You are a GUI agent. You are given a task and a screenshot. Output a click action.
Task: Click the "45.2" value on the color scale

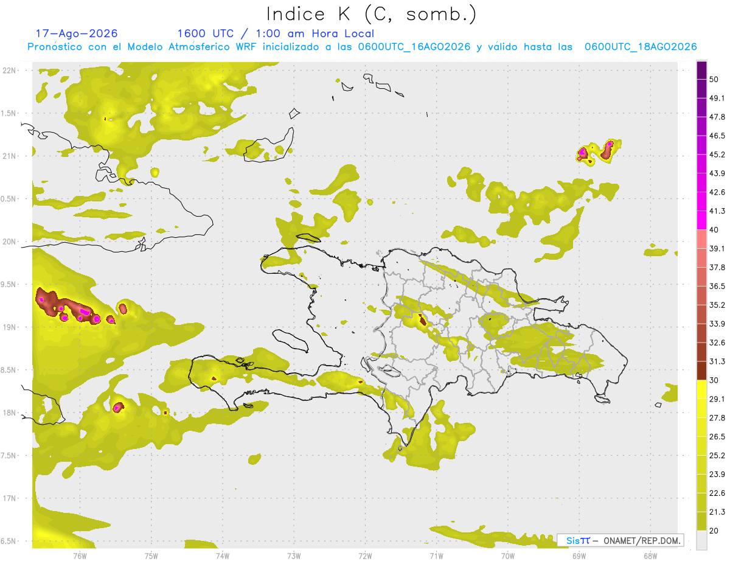(x=718, y=155)
